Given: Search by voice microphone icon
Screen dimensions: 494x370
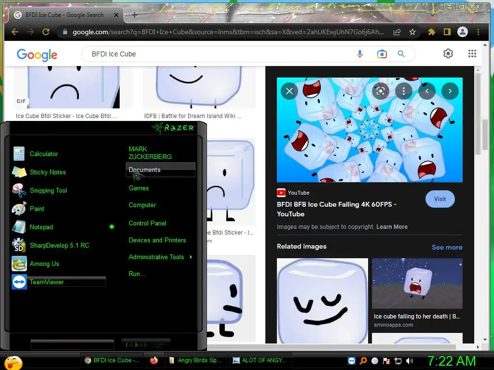Looking at the screenshot, I should [360, 54].
